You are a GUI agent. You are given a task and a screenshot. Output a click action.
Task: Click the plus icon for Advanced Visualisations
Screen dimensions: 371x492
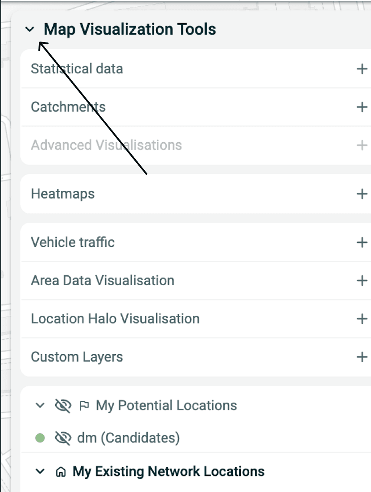362,145
